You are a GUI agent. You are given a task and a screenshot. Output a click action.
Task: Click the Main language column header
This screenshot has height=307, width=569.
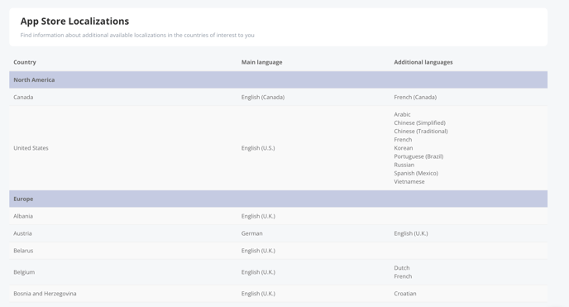click(261, 62)
